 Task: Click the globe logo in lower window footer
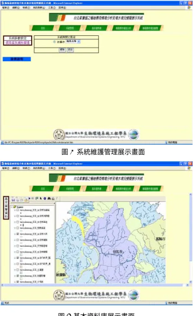coord(133,295)
